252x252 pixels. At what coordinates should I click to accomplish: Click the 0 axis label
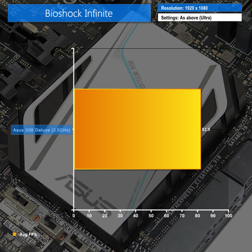pyautogui.click(x=73, y=216)
